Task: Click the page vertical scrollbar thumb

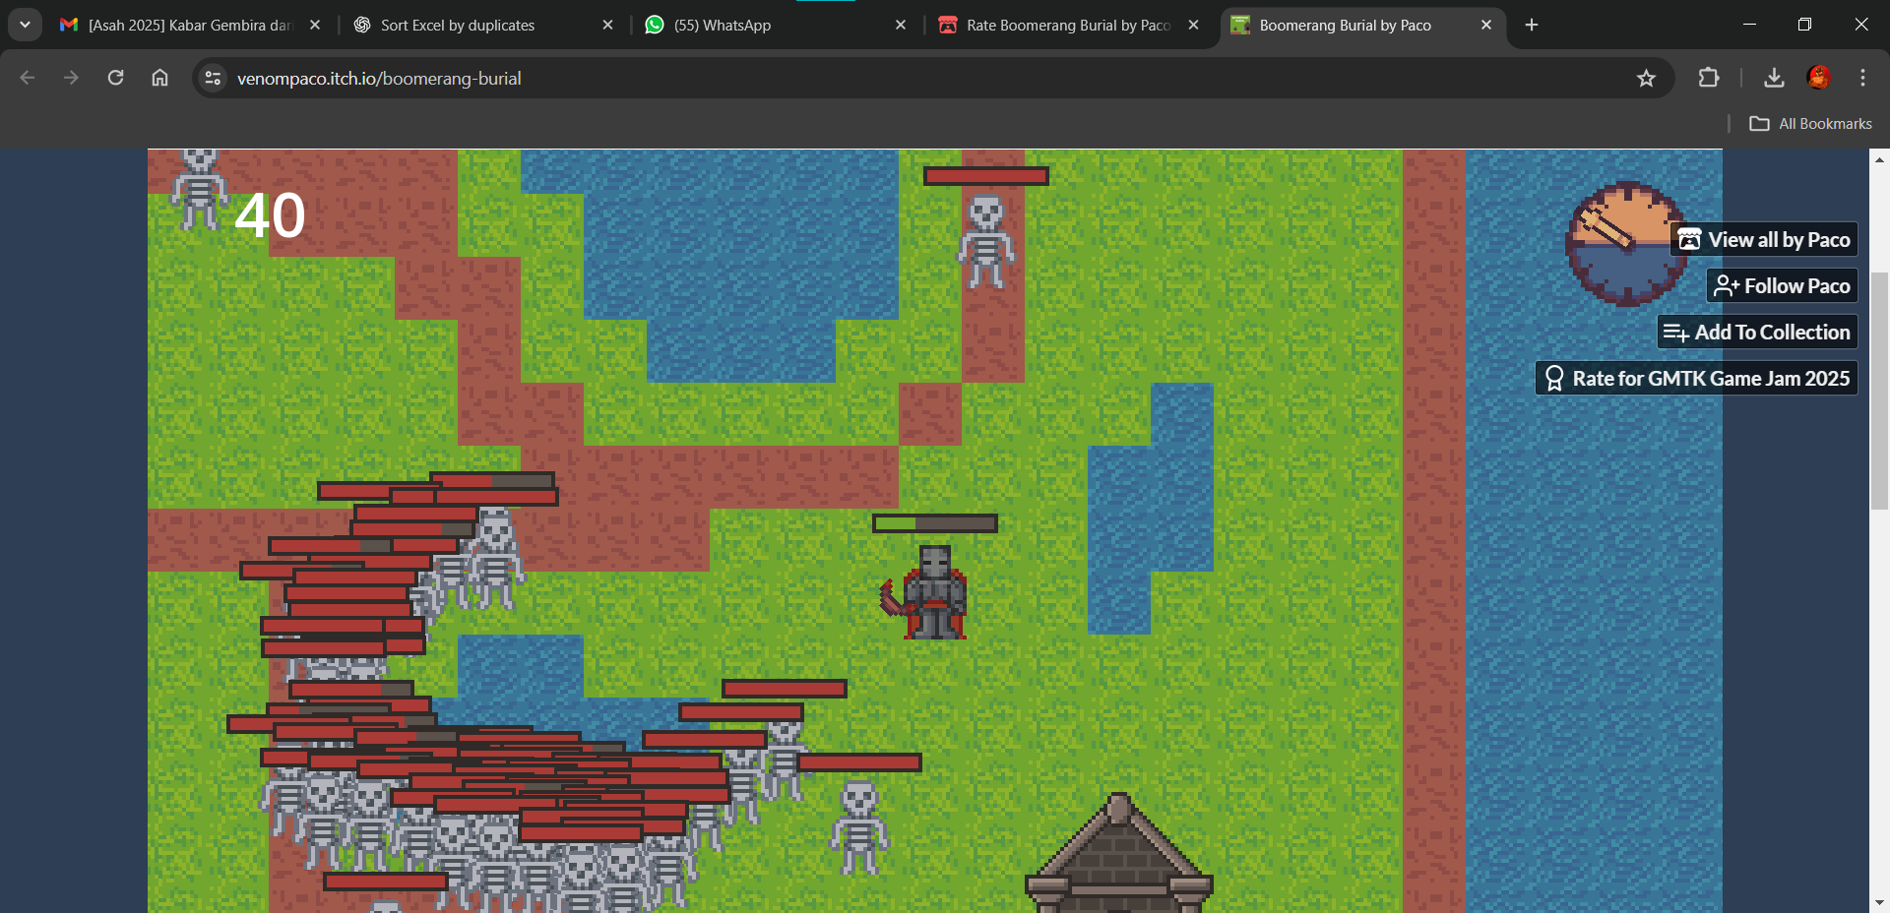Action: pyautogui.click(x=1880, y=392)
